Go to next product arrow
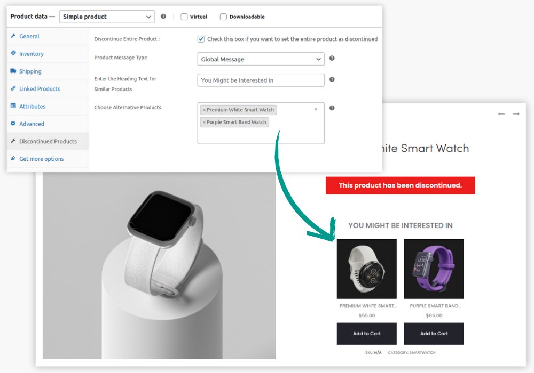The width and height of the screenshot is (534, 373). 516,114
